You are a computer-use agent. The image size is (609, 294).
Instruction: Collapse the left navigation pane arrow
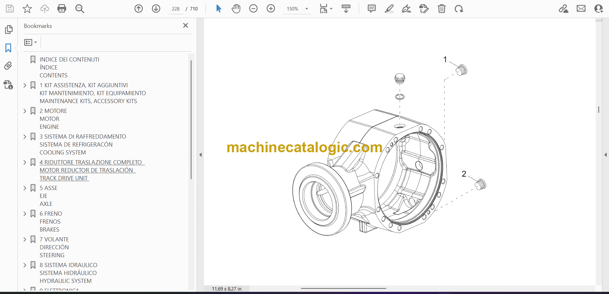[200, 155]
